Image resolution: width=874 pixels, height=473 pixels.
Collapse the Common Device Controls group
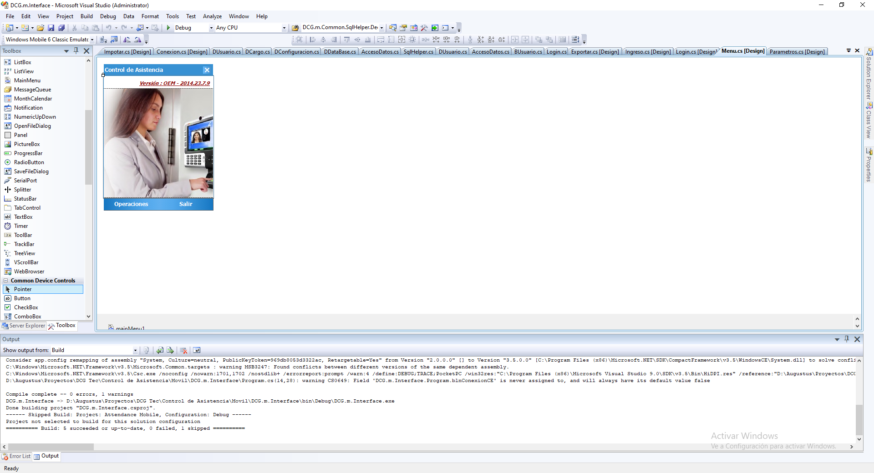(x=5, y=281)
